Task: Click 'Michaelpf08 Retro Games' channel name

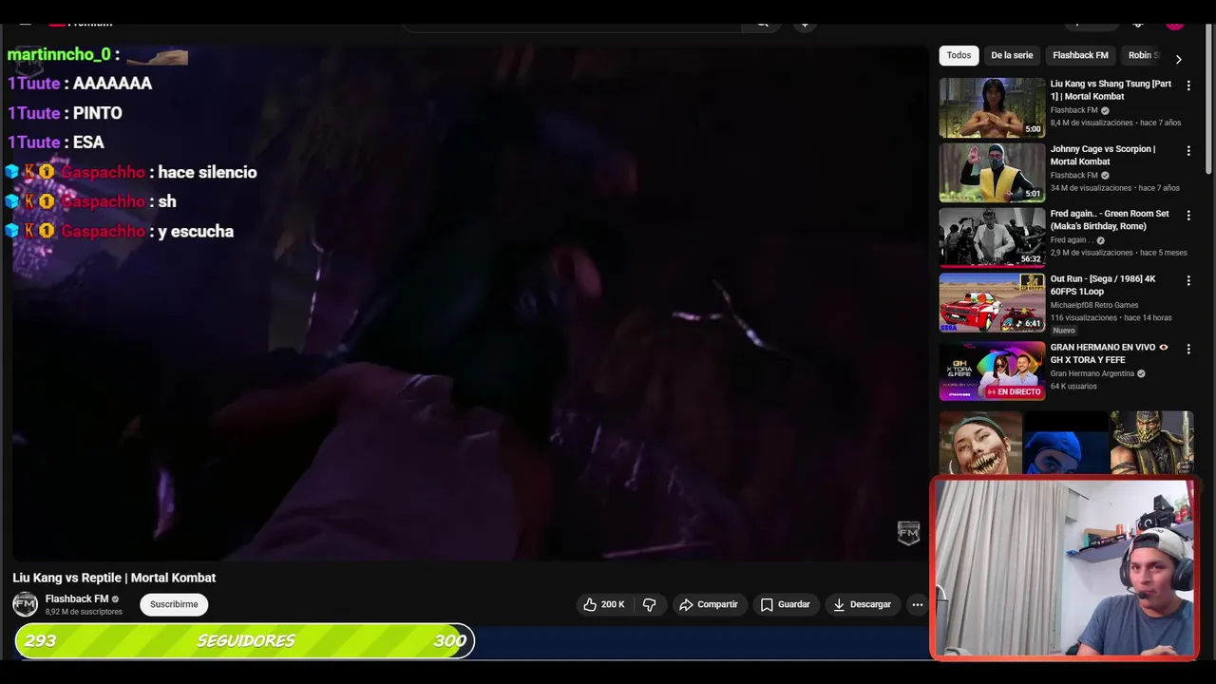Action: [x=1094, y=305]
